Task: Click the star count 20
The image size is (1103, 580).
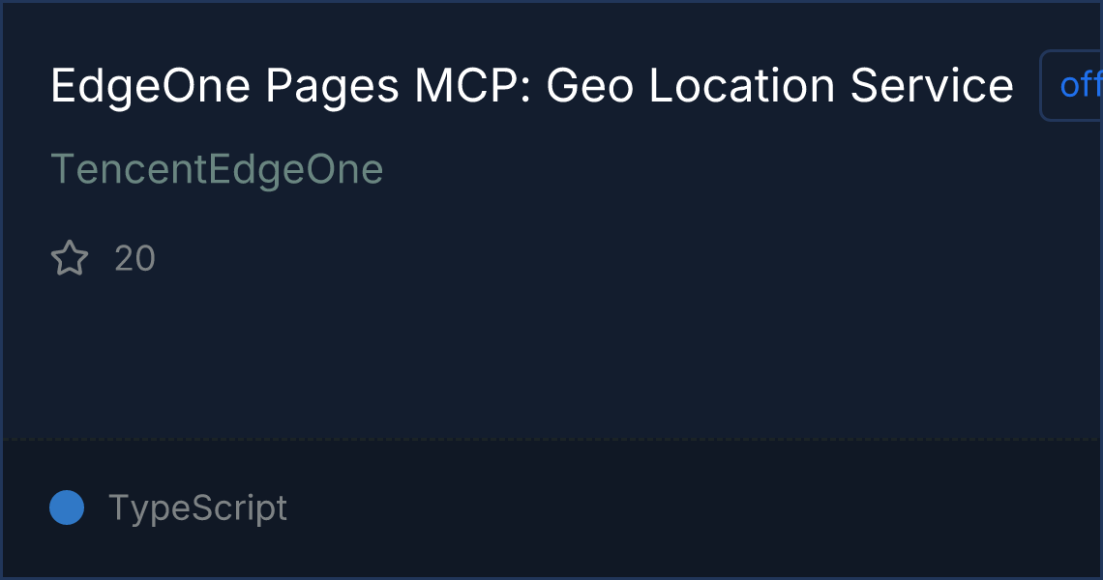Action: (x=134, y=259)
